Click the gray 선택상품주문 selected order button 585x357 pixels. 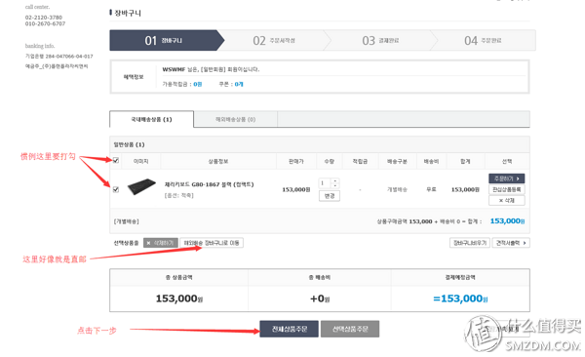[x=350, y=329]
